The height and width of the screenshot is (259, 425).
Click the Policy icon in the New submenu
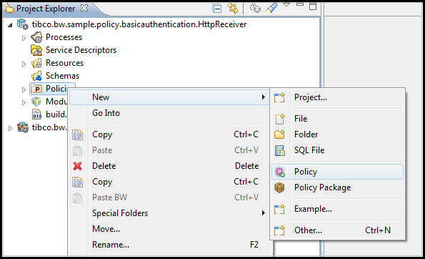coord(280,172)
